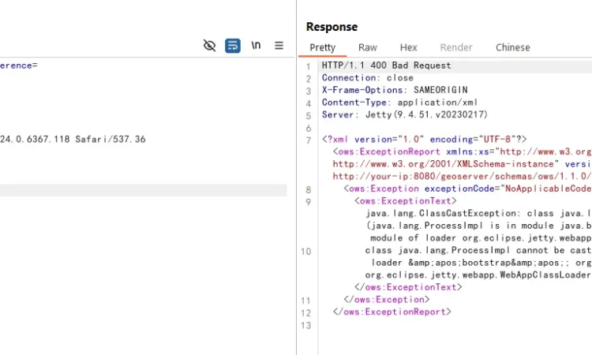
Task: Click the ows:Exception exceptionCode line
Action: (x=467, y=189)
